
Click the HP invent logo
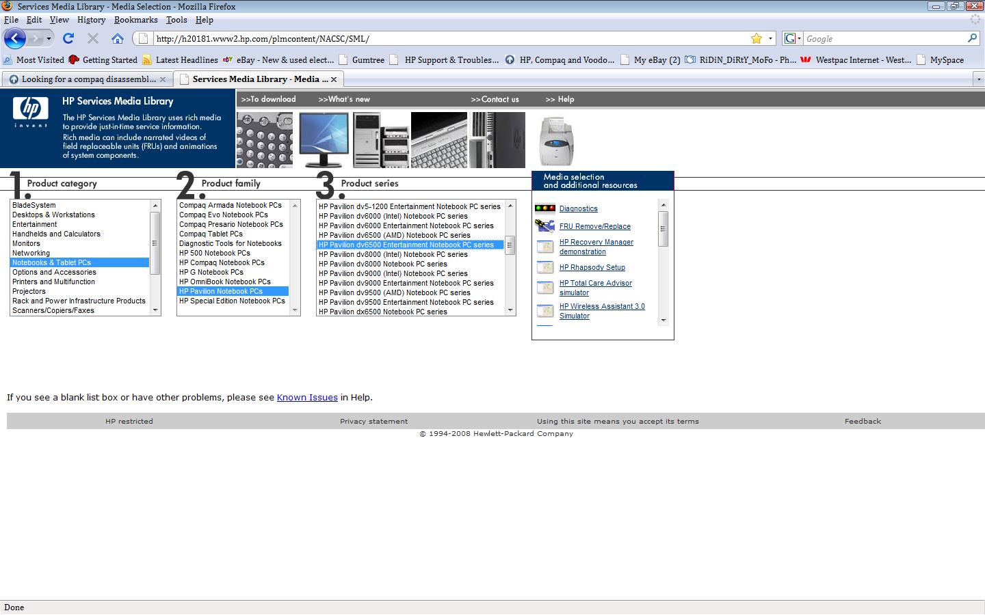(x=31, y=112)
